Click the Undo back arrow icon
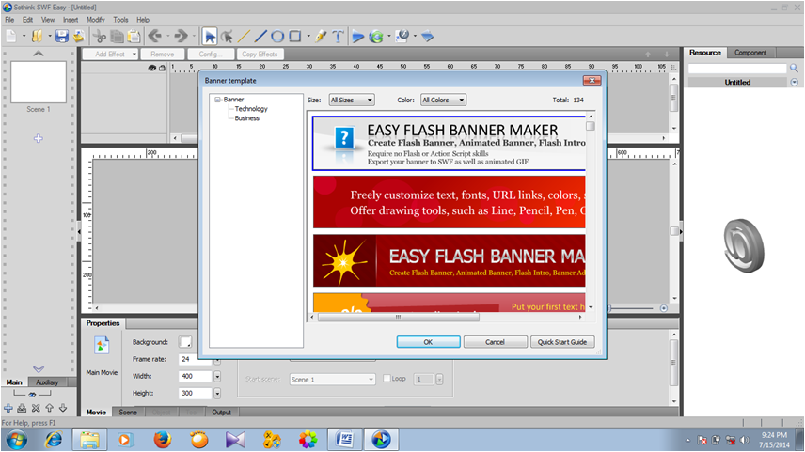 point(155,37)
